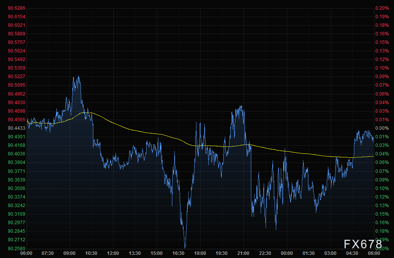Viewport: 394px width, 258px height.
Task: Click time marker 10:30
Action: (x=91, y=253)
